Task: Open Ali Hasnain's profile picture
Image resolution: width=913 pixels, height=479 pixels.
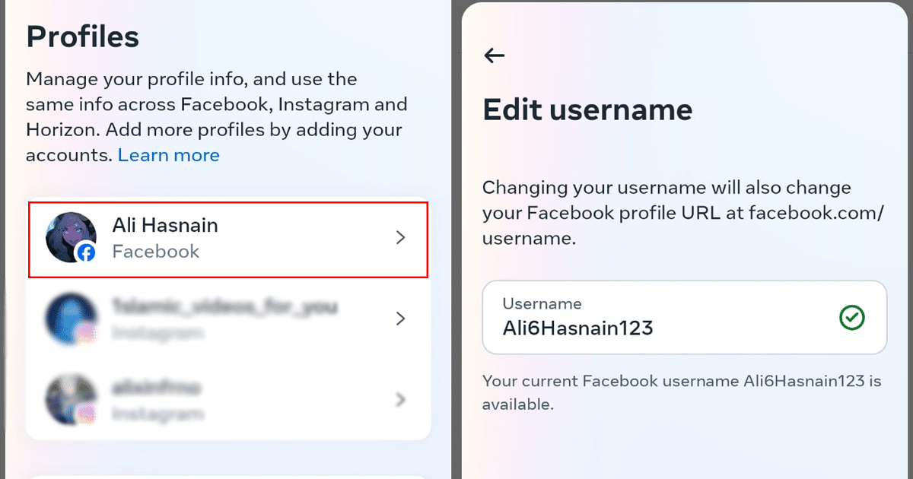Action: pos(68,236)
